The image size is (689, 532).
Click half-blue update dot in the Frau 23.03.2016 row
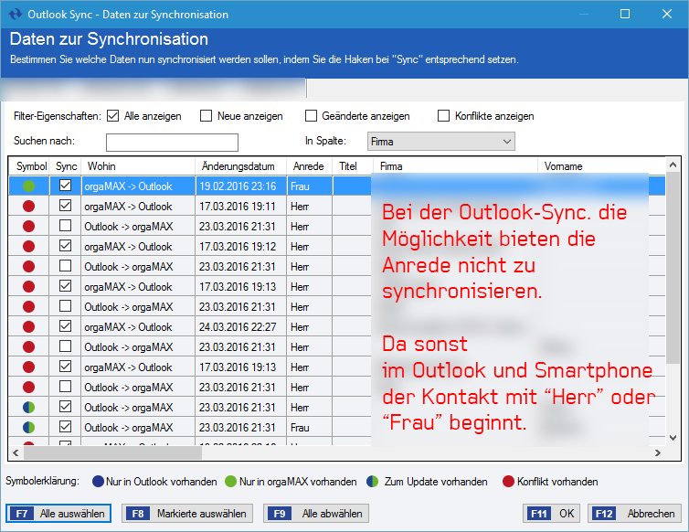[x=28, y=427]
